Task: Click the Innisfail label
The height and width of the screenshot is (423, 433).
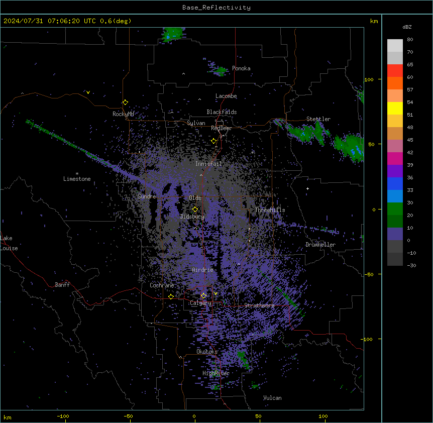Action: coord(208,164)
